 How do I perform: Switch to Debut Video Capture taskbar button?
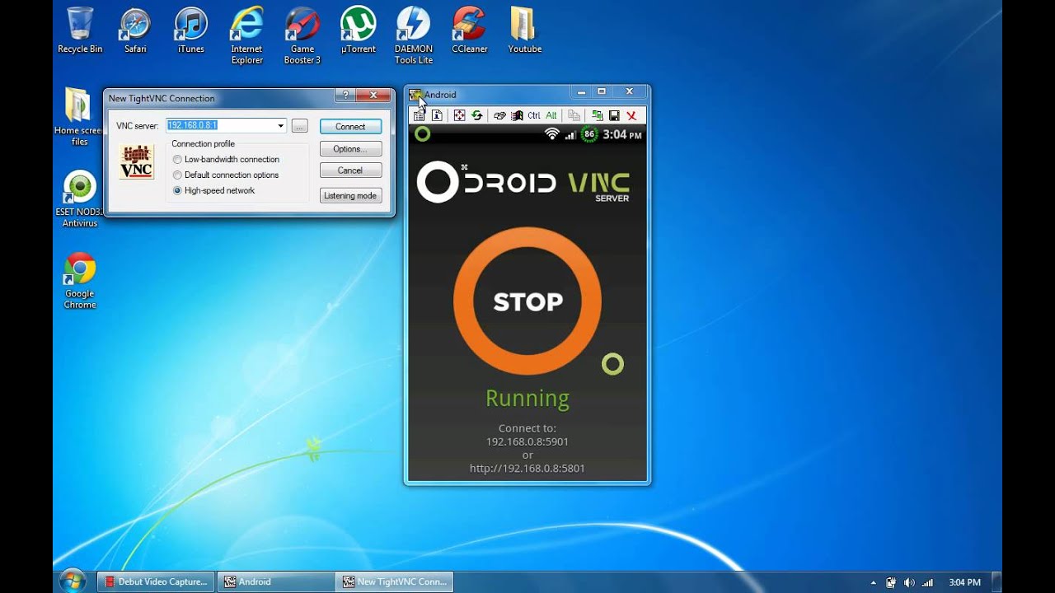156,581
